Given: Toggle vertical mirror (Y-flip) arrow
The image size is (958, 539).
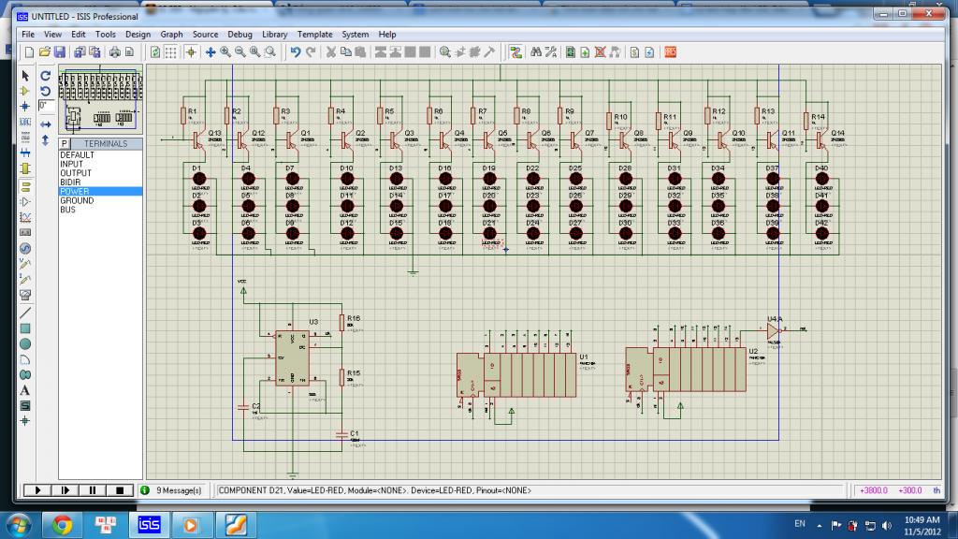Looking at the screenshot, I should [45, 138].
